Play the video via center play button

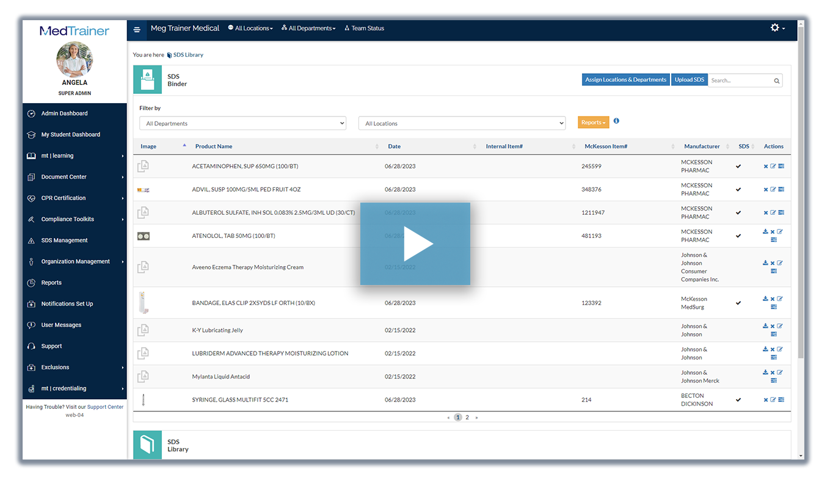[x=415, y=244]
